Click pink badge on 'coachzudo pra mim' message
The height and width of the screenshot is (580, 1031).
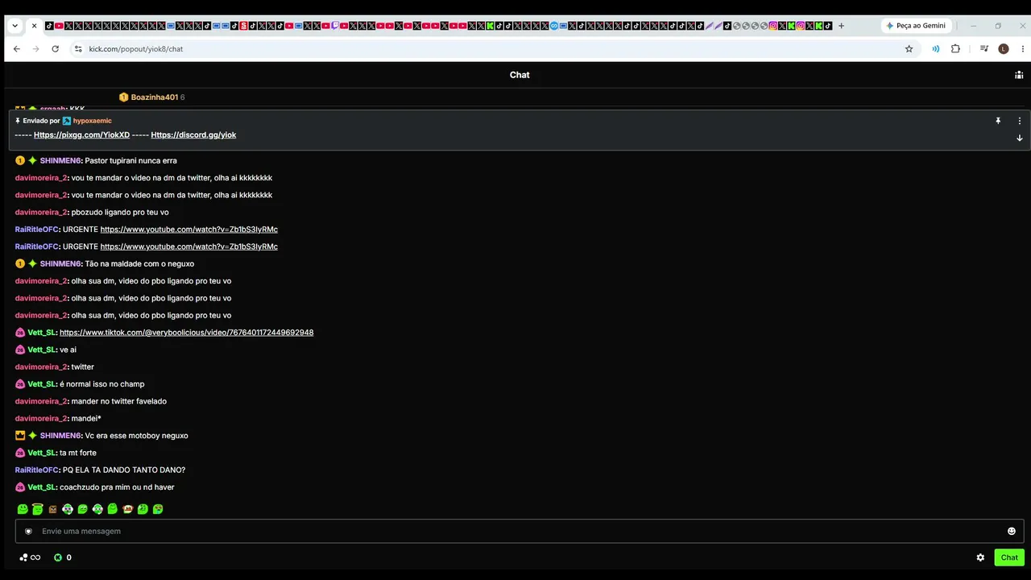(20, 487)
